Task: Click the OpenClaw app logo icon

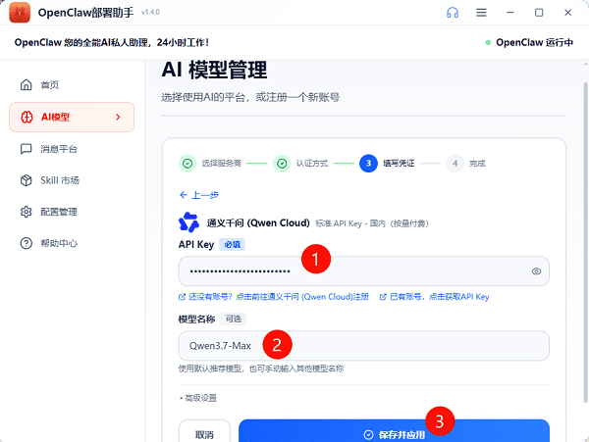Action: pos(20,13)
